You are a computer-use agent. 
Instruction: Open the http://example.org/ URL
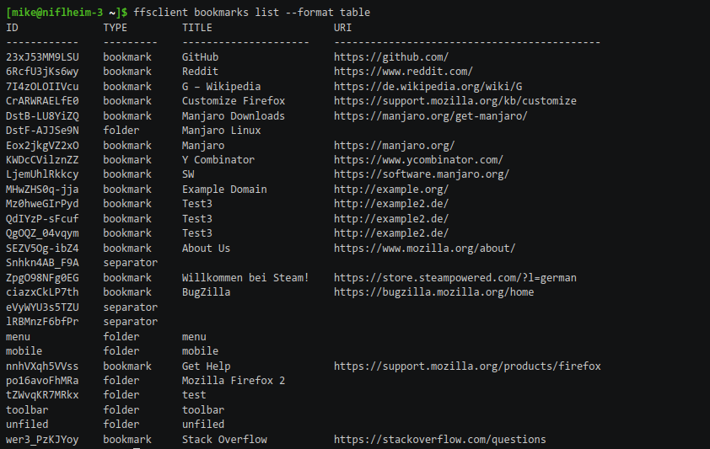coord(391,190)
